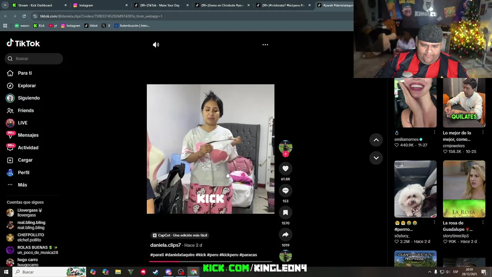Open the white dog s0ylucy_ thumbnail
This screenshot has width=492, height=277.
point(415,189)
